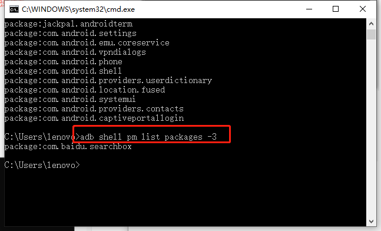The image size is (381, 231).
Task: Click the com.android.systemui package line
Action: [70, 100]
